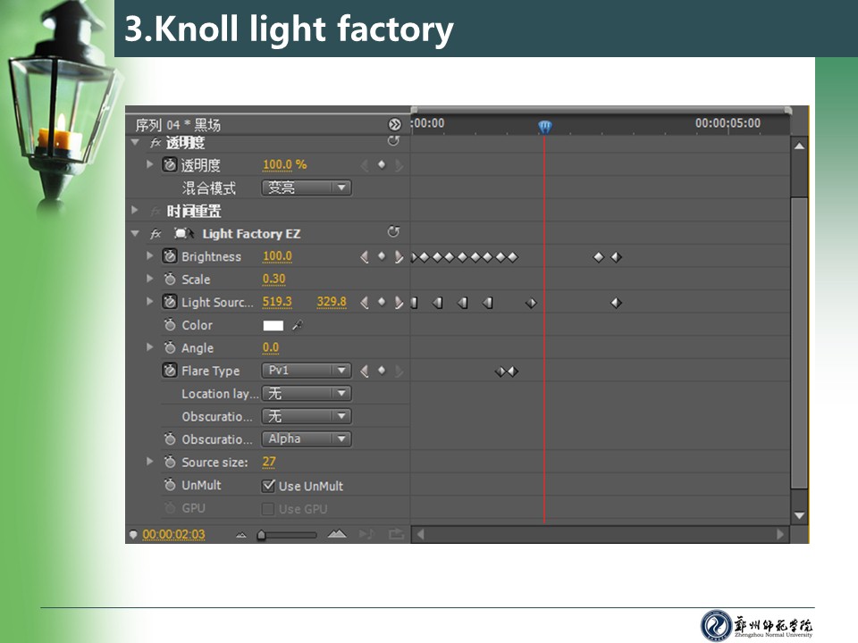Open the white Color swatch

coord(273,325)
